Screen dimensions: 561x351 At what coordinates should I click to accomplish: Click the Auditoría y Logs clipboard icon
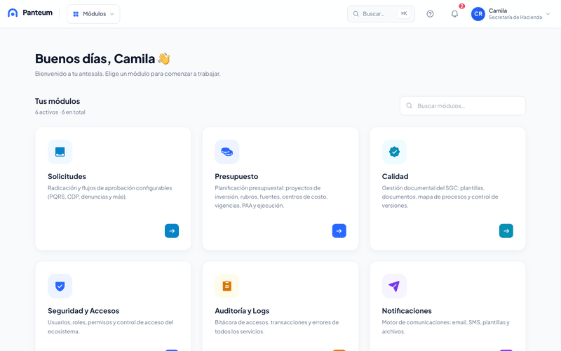(227, 286)
